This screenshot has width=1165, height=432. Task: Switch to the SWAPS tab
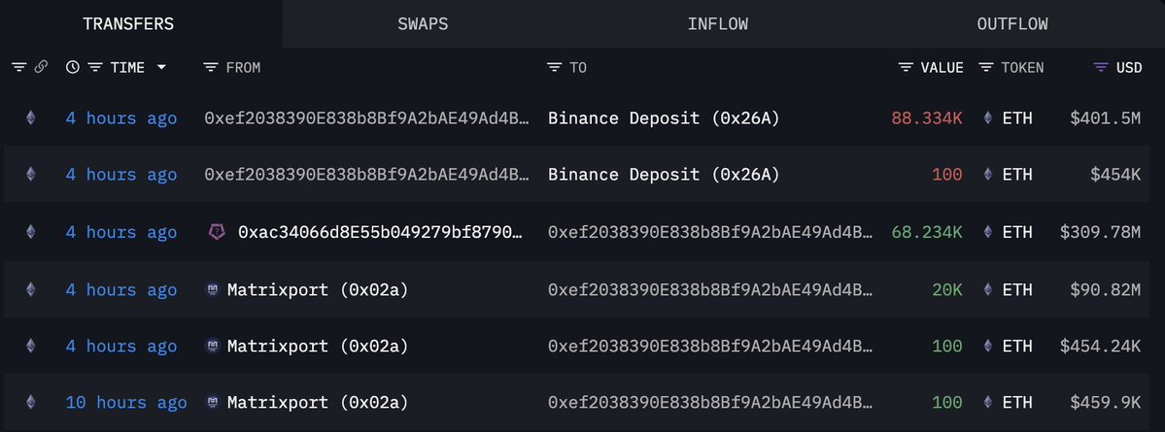click(423, 23)
